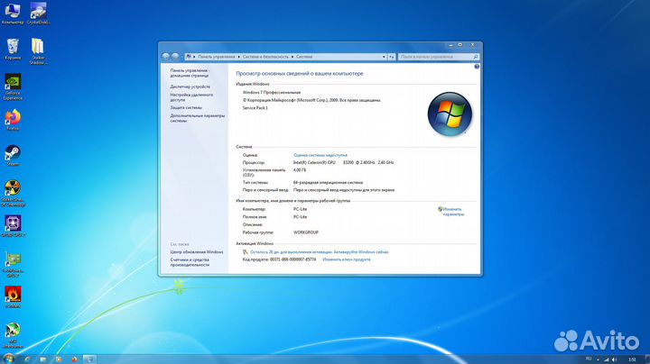Launch the FurMark flame icon shortcut
The width and height of the screenshot is (650, 364).
tap(13, 297)
